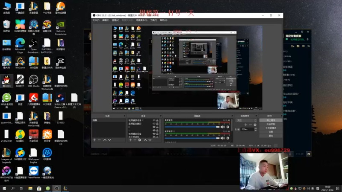Mute the first desktop audio channel
Screen dimensions: 342x192
222,127
